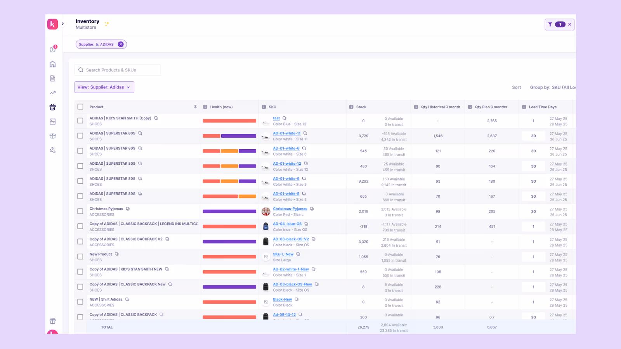Open the analytics trend icon in the sidebar

tap(53, 93)
